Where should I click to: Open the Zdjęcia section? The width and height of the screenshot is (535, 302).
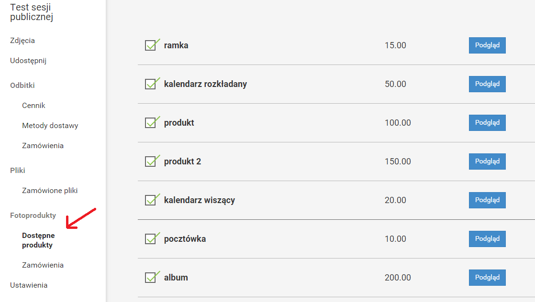tap(22, 41)
